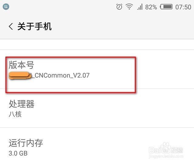
Task: Open the 处理器 entry
Action: [97, 108]
